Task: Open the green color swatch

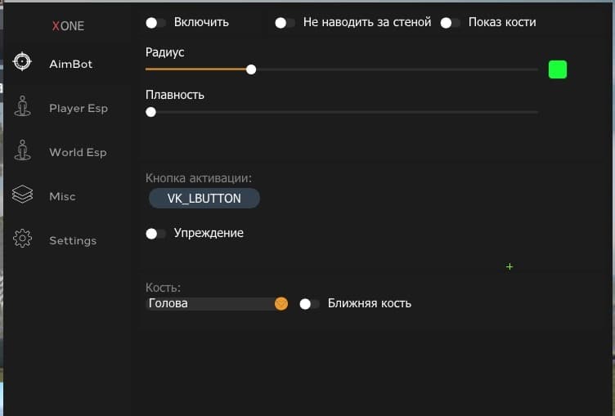Action: point(558,69)
